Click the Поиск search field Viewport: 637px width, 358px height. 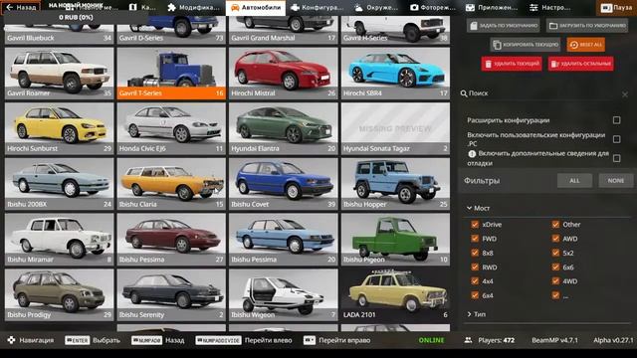544,93
